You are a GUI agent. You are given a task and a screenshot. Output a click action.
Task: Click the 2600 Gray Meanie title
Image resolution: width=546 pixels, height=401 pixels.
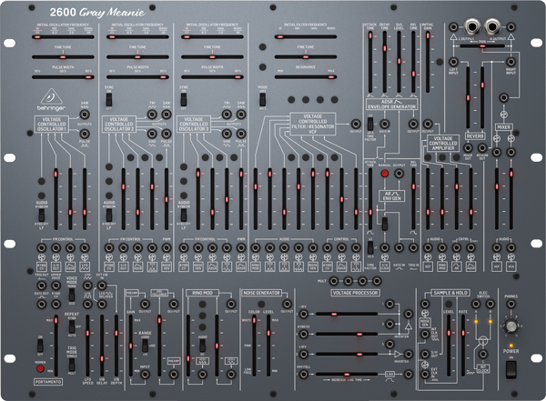97,13
